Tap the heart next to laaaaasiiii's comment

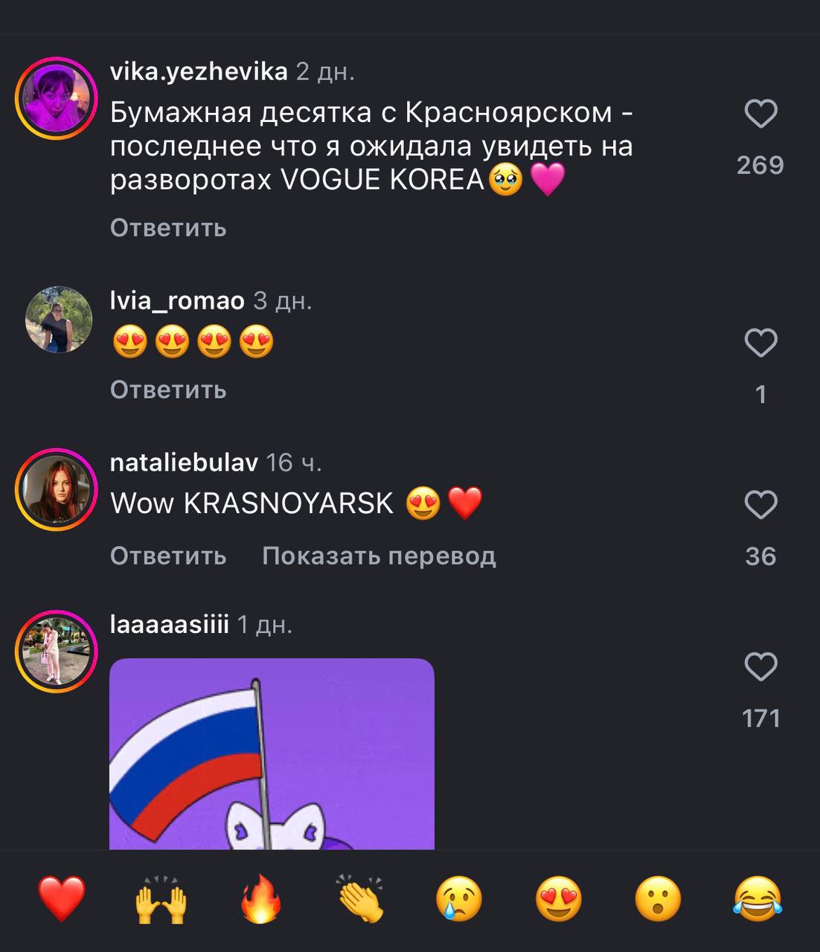coord(760,667)
